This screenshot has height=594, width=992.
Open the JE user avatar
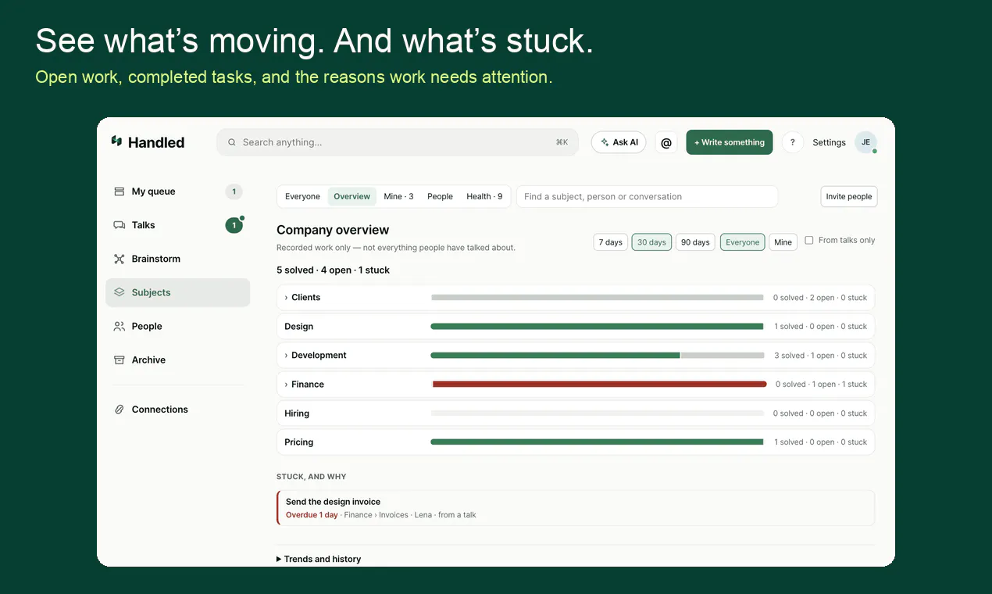point(865,142)
